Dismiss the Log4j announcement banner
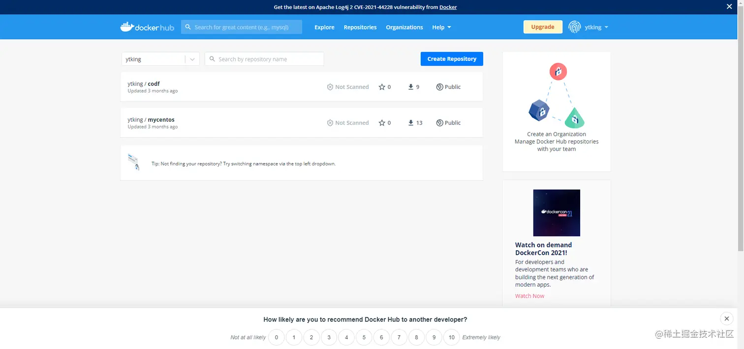744x349 pixels. tap(729, 7)
